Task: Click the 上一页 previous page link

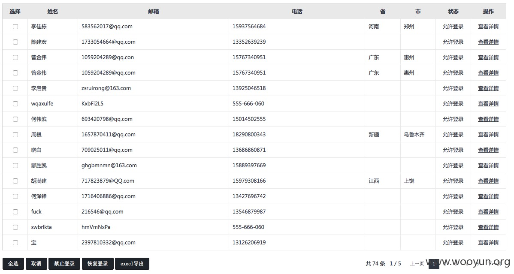Action: click(x=417, y=264)
